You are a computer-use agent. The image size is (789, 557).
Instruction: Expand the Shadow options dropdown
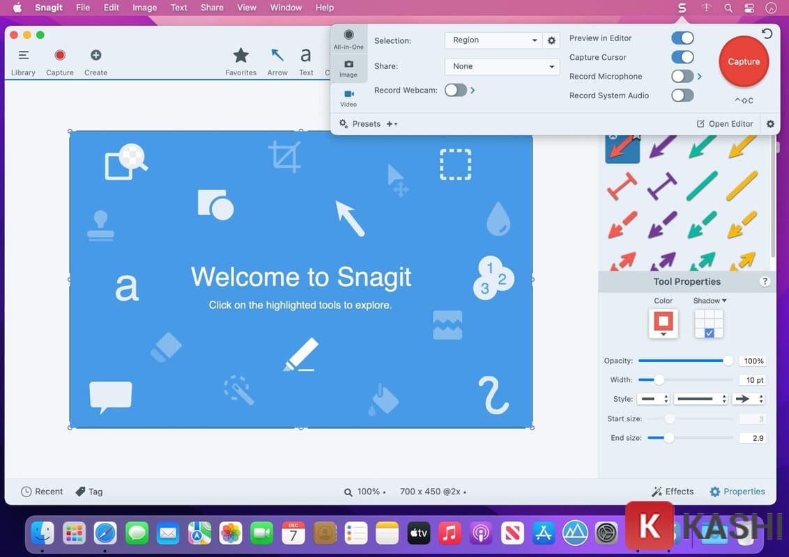click(710, 301)
